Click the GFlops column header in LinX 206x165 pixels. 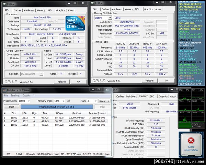click(x=59, y=113)
